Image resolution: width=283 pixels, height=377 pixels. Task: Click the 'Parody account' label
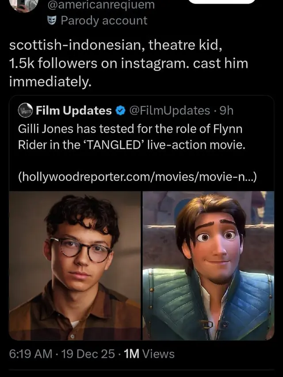(x=104, y=20)
